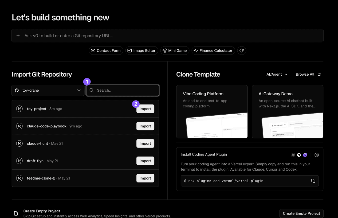338x218 pixels.
Task: Click the Finance Calculator suggestion text
Action: coord(216,50)
